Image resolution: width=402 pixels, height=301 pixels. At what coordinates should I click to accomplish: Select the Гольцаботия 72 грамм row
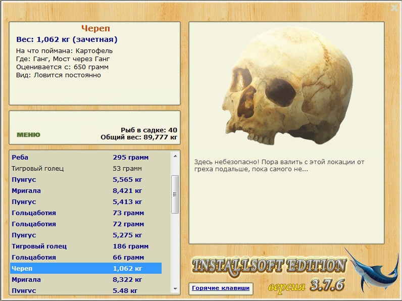click(86, 224)
